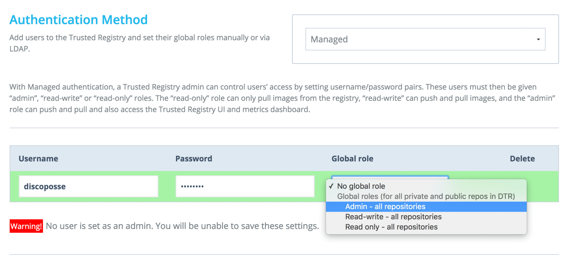Click the Authentication Method heading
This screenshot has height=259, width=567.
click(79, 20)
